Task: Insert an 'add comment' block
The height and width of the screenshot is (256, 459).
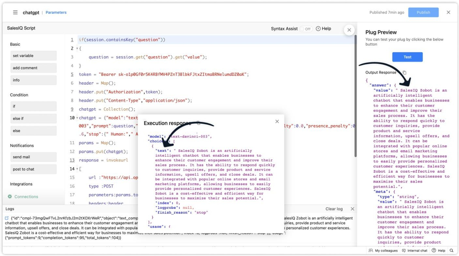Action: (33, 68)
